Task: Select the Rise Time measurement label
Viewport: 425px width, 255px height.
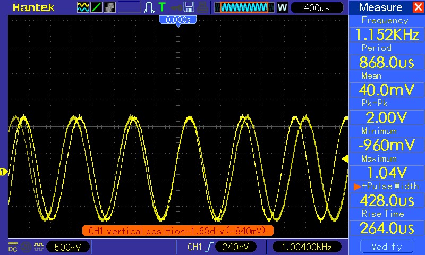Action: click(x=382, y=214)
